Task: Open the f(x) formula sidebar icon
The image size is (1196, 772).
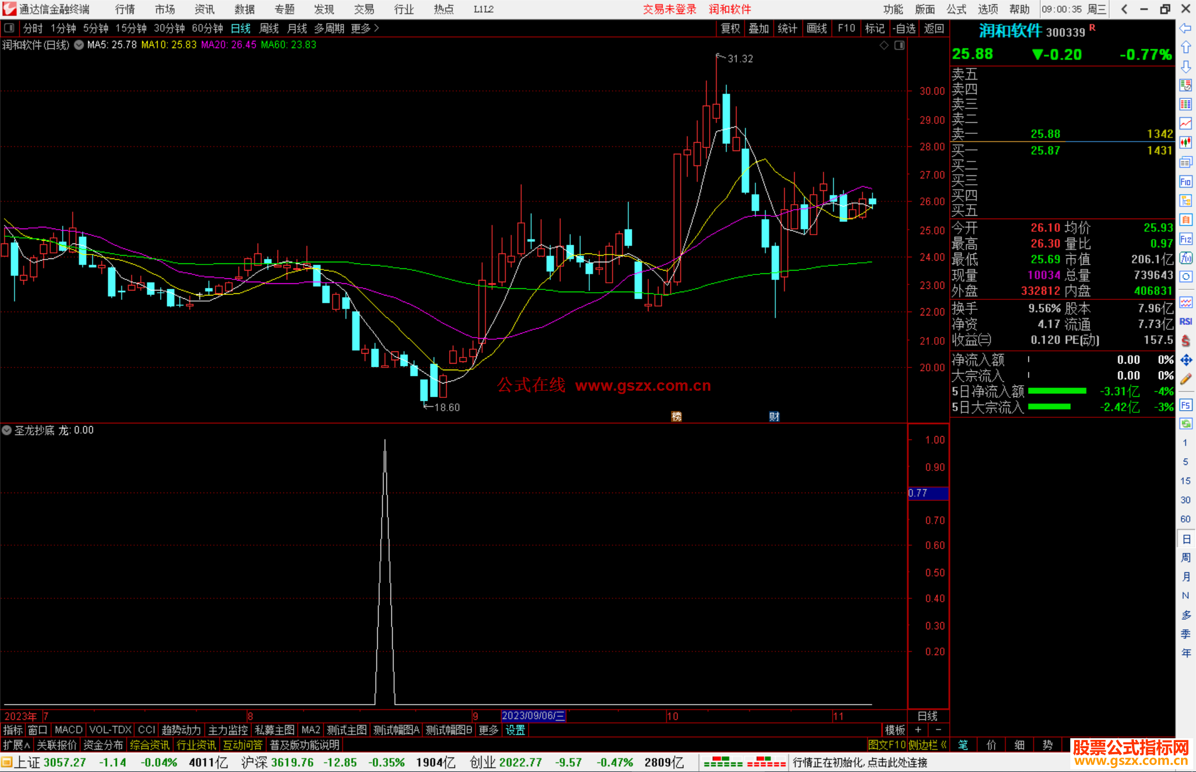Action: 1185,258
